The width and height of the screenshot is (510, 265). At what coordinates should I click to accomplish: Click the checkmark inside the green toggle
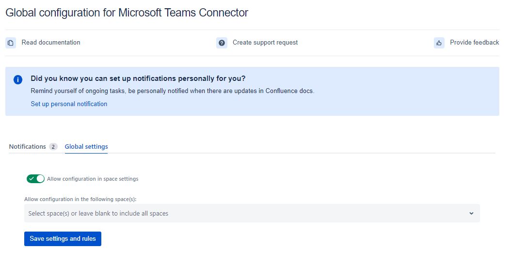point(32,179)
